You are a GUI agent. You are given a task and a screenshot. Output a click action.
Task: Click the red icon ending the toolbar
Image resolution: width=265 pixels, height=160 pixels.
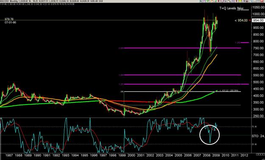point(262,1)
